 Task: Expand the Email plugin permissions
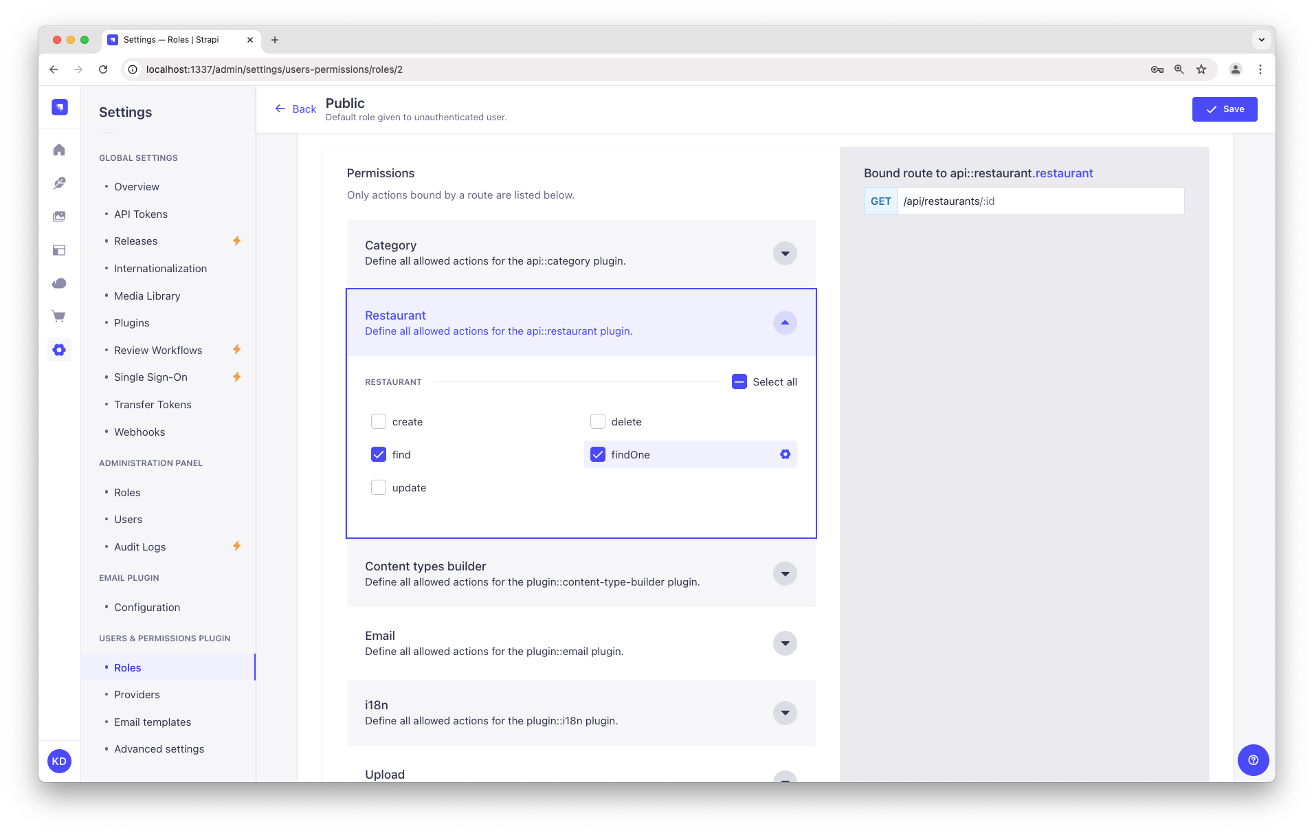click(x=784, y=643)
